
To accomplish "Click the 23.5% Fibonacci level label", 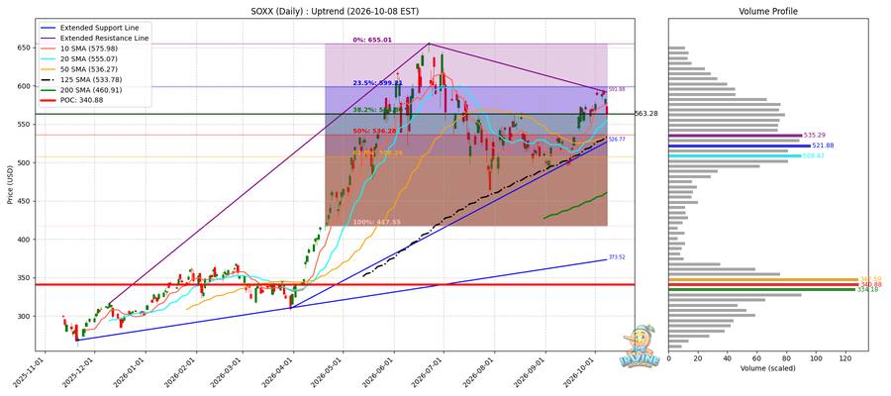I will click(378, 83).
